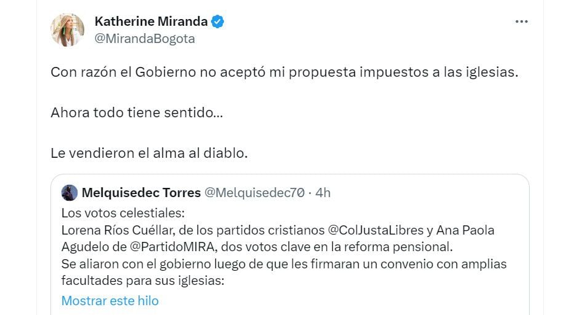This screenshot has width=566, height=315.
Task: Click the line Le vendieron el alma al diablo
Action: tap(149, 153)
